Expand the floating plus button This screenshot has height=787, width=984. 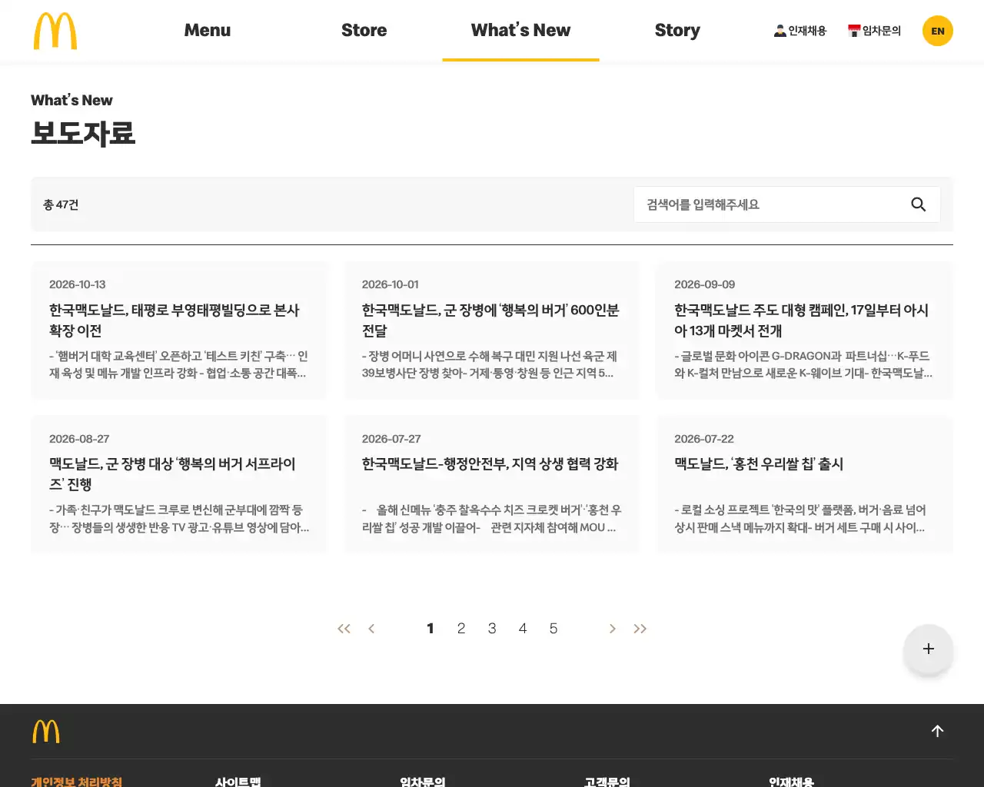(929, 649)
